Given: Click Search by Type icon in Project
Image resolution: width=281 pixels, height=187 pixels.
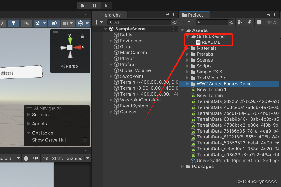Looking at the screenshot, I should point(240,22).
